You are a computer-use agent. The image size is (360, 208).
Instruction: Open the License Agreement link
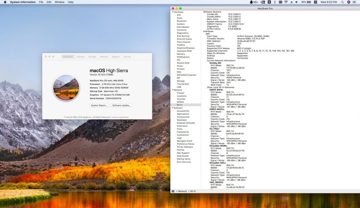(x=120, y=117)
